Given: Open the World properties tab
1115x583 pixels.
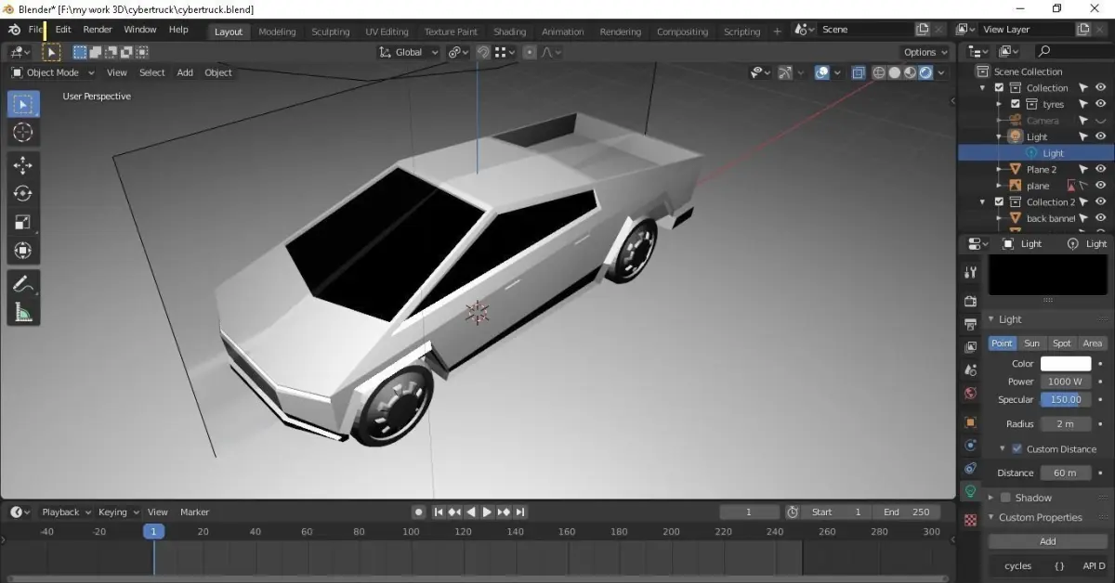Looking at the screenshot, I should (970, 394).
